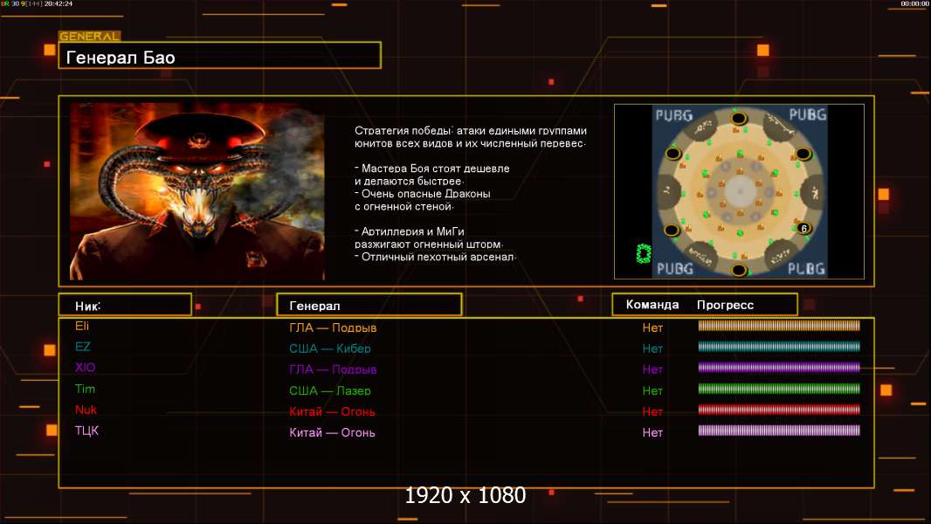This screenshot has height=524, width=931.
Task: Click the line "Очень опасные Драконы"
Action: (x=425, y=194)
